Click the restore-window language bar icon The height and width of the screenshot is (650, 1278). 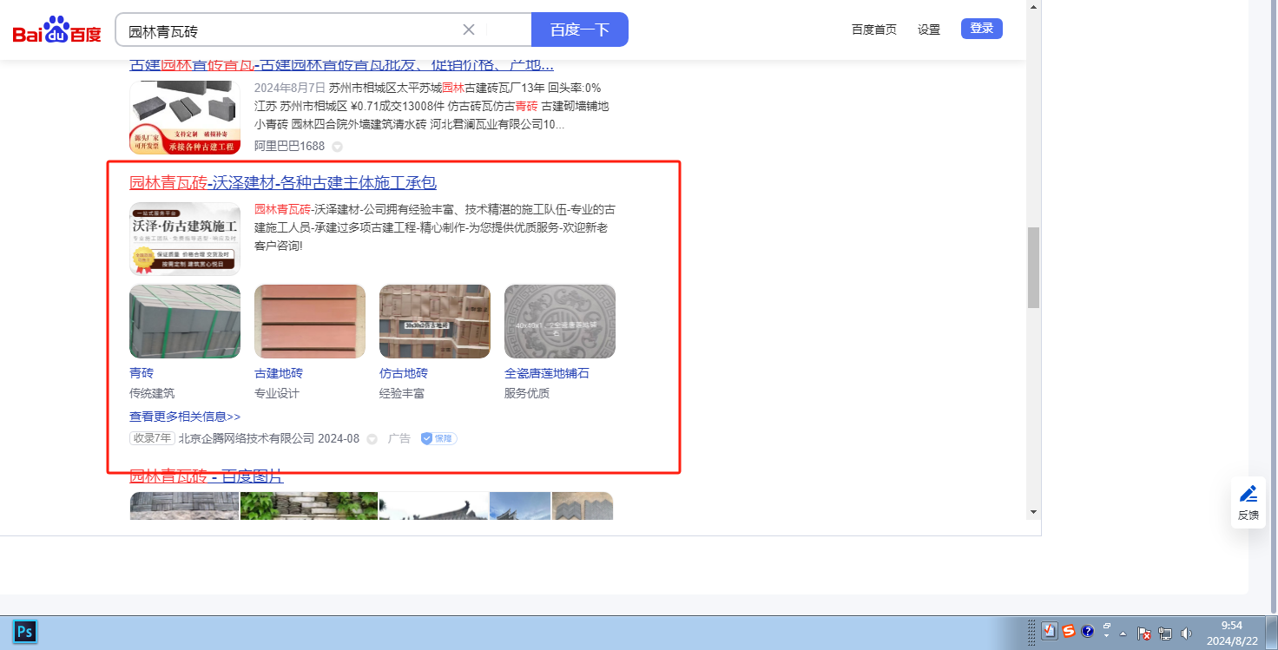point(1107,627)
